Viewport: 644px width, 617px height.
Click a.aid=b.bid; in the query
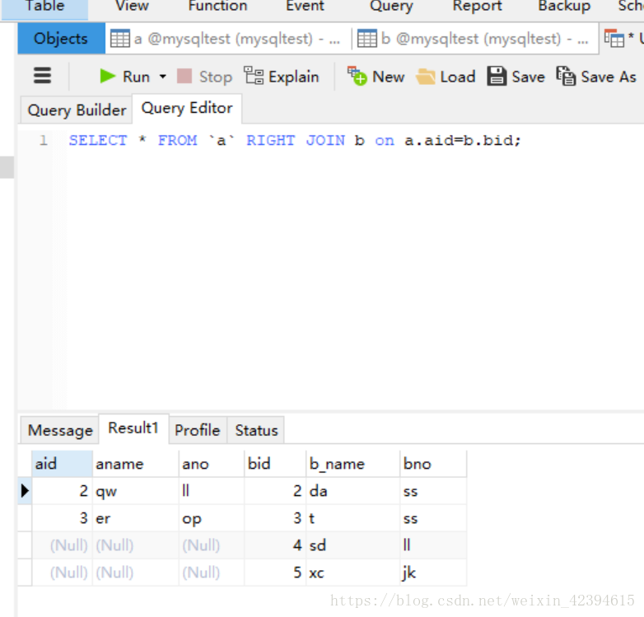click(x=463, y=141)
